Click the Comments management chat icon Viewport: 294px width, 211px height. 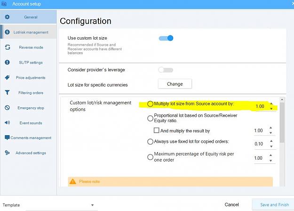[7, 138]
